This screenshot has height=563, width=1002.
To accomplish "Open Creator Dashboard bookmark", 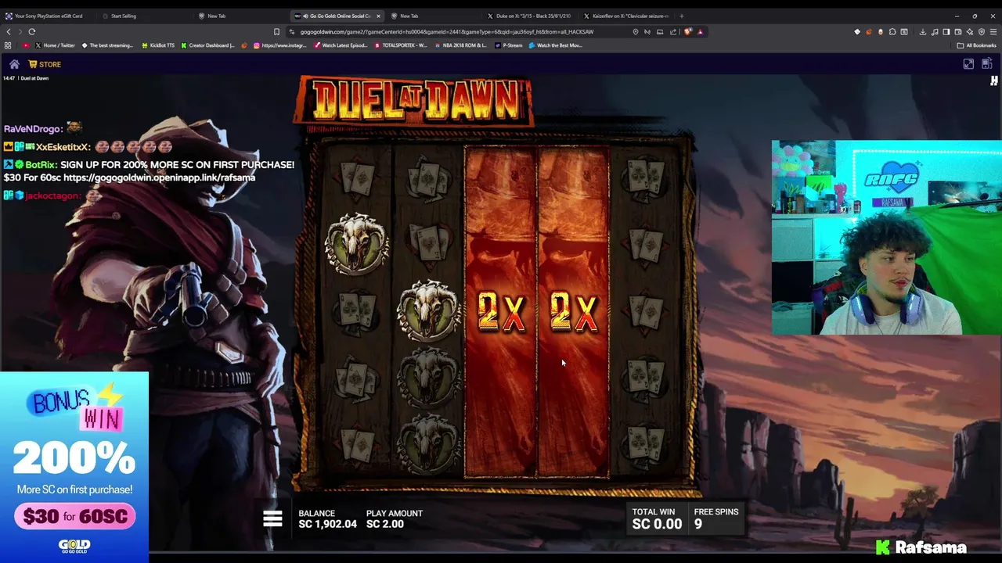I will click(x=207, y=45).
